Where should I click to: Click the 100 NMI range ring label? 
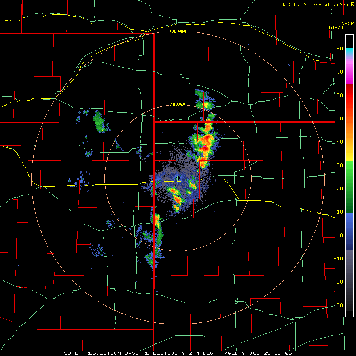pyautogui.click(x=178, y=31)
